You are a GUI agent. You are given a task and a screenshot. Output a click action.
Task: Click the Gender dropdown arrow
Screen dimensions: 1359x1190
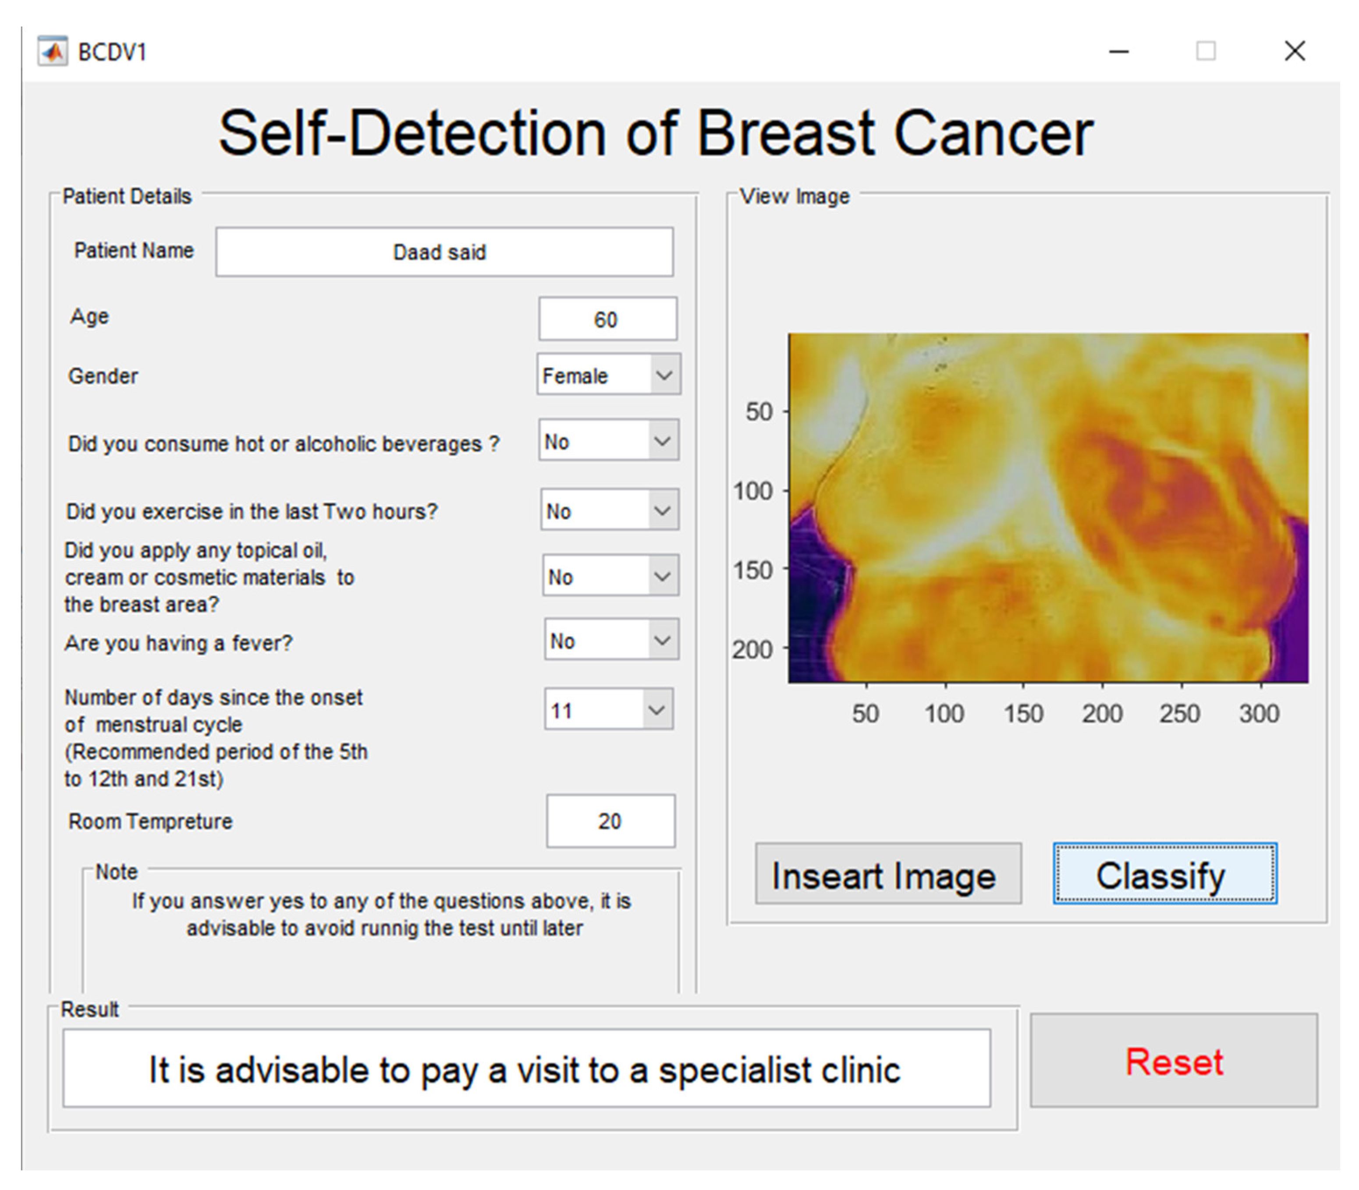(664, 375)
